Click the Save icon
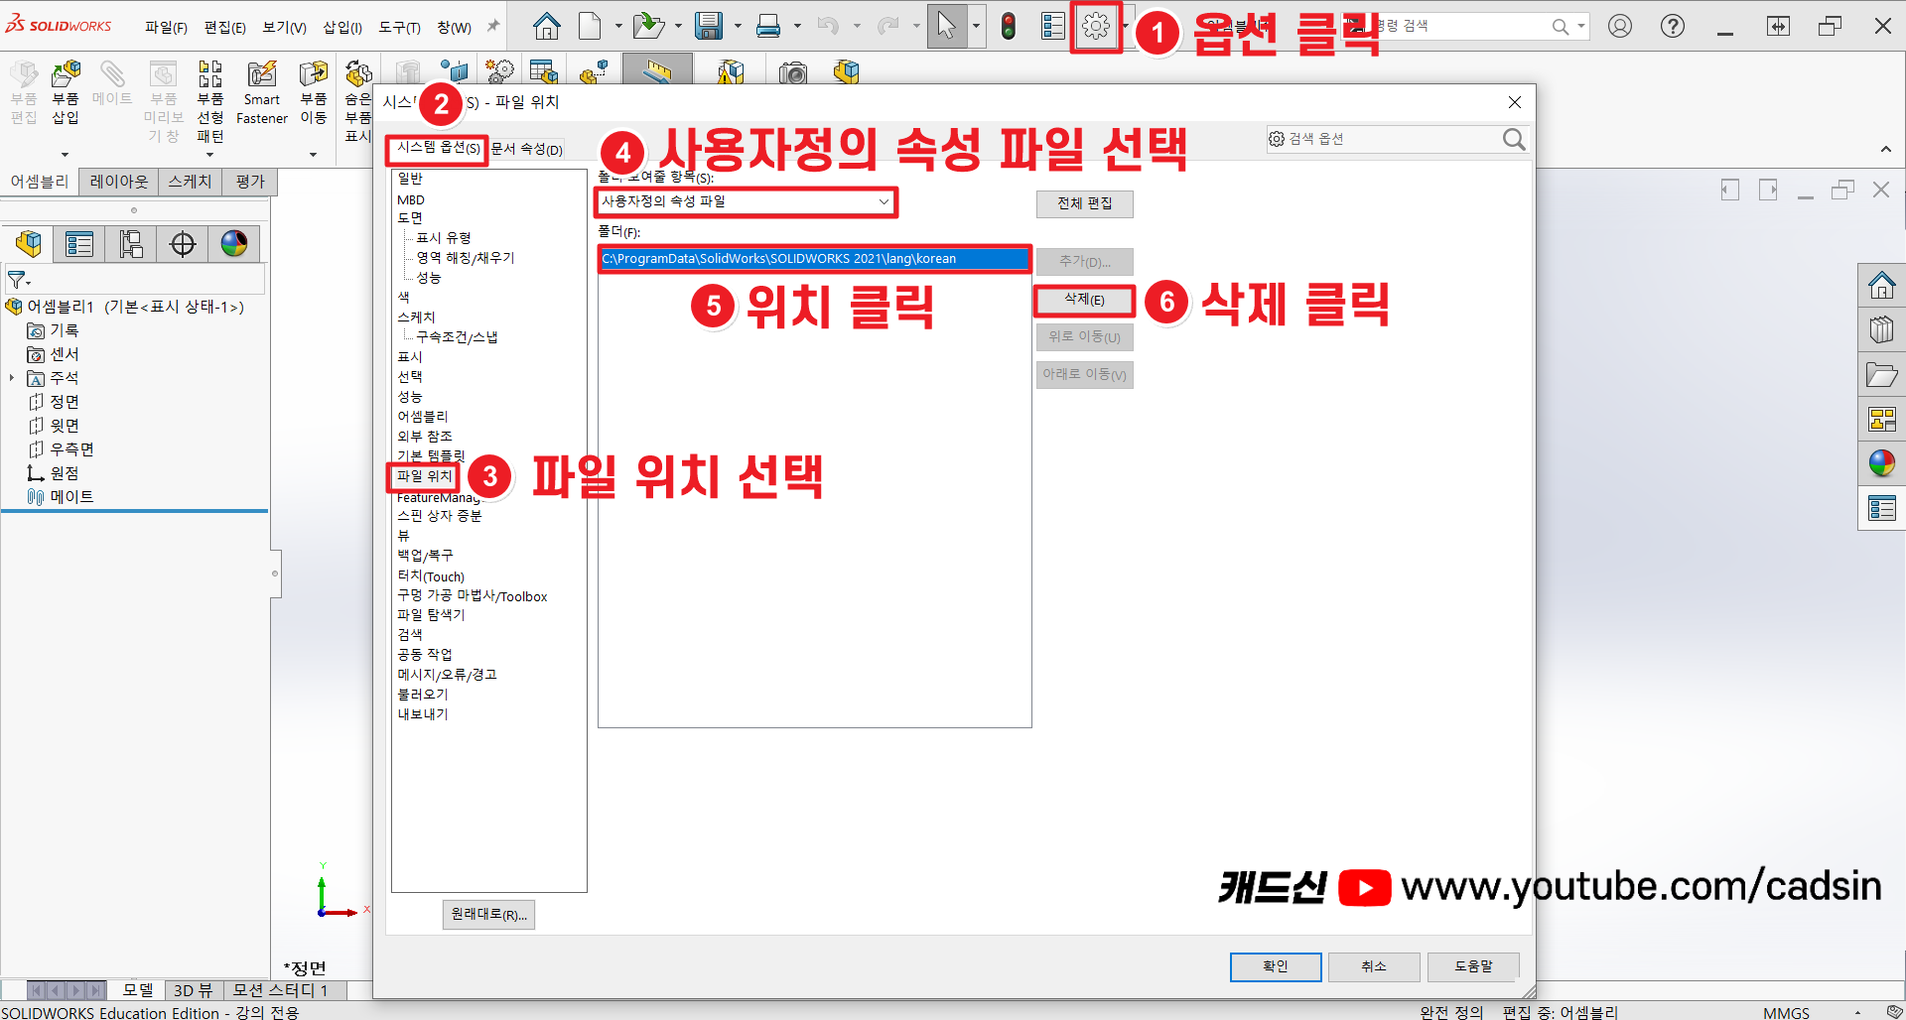Image resolution: width=1906 pixels, height=1020 pixels. click(709, 27)
